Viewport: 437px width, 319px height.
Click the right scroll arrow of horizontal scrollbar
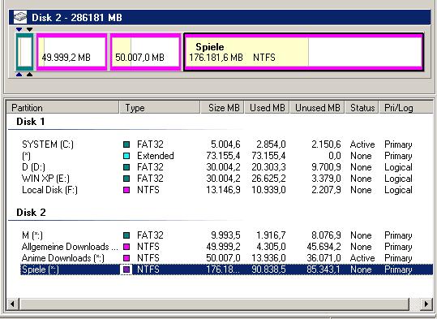click(x=426, y=304)
